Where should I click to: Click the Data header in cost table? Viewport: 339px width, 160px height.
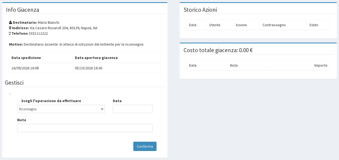207,65
